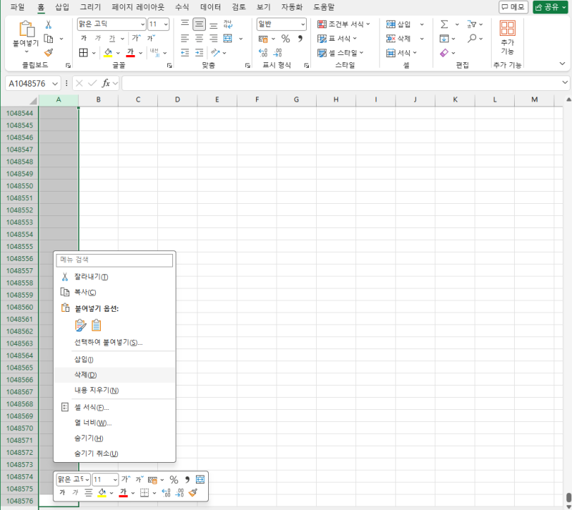Click the 메뉴 검색 search field
572x510 pixels.
[x=114, y=260]
